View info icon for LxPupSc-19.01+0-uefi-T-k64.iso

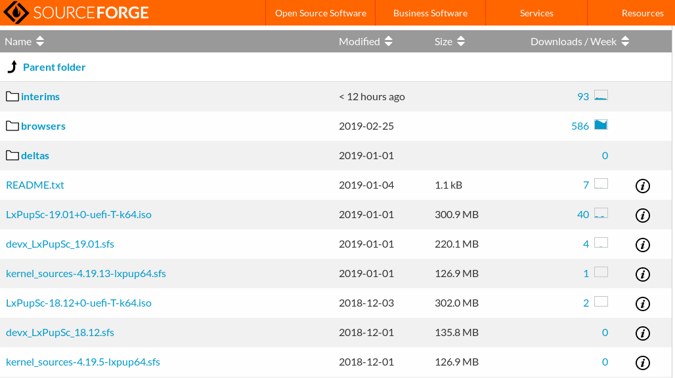click(642, 215)
